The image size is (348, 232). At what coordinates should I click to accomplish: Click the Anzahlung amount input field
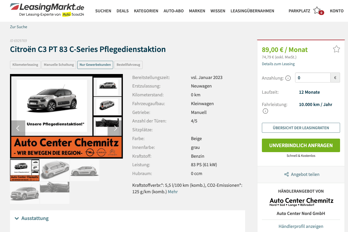point(313,78)
